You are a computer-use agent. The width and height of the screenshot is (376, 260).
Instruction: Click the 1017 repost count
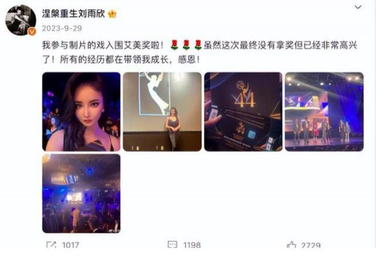tap(71, 245)
